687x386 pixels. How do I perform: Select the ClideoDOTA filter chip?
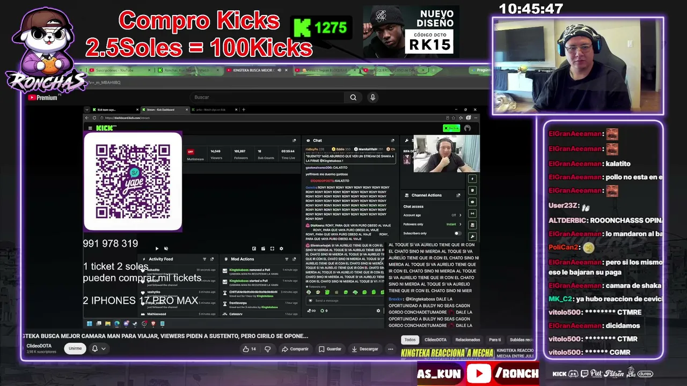click(435, 339)
